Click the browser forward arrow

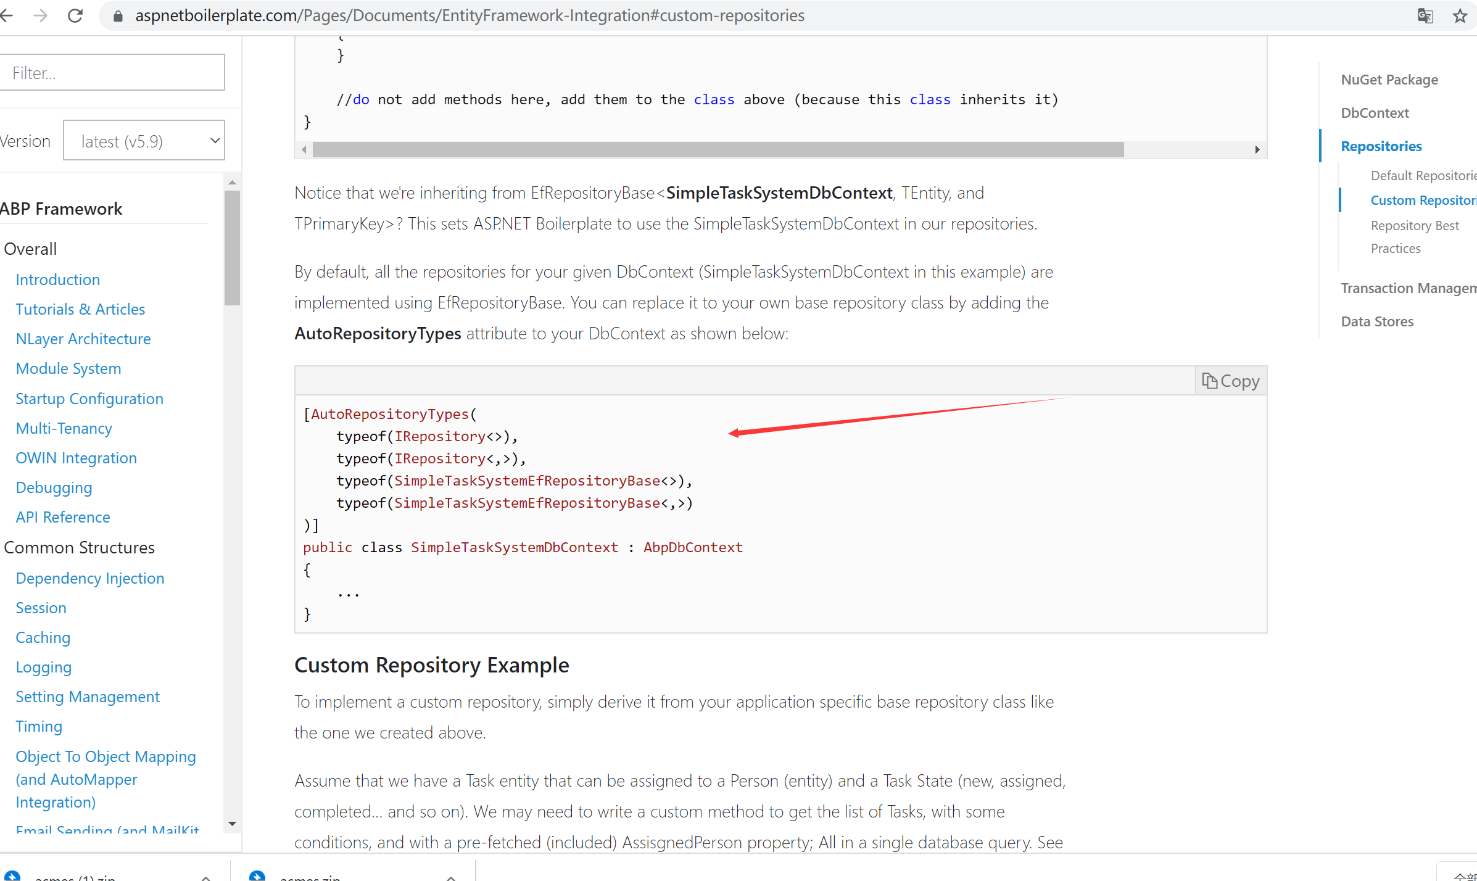click(x=41, y=15)
